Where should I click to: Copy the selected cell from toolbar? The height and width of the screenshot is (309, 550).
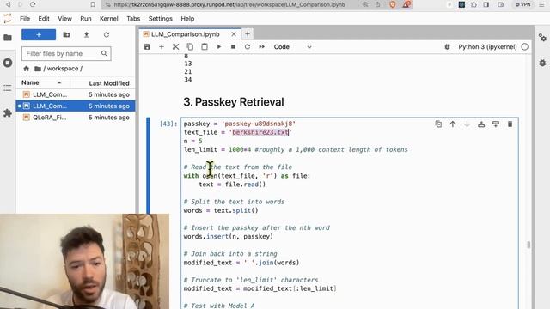[190, 47]
